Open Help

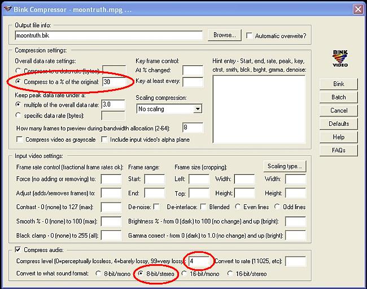click(x=338, y=137)
